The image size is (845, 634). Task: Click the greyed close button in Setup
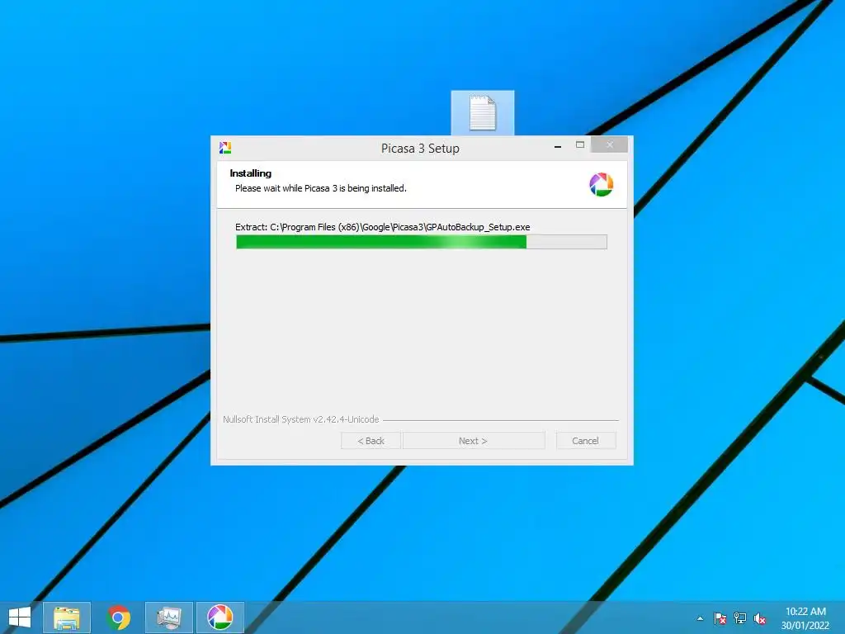[x=610, y=144]
